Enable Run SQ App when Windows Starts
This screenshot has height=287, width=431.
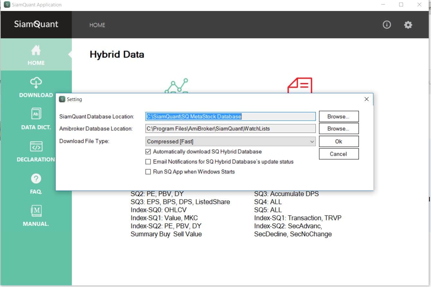[x=148, y=172]
